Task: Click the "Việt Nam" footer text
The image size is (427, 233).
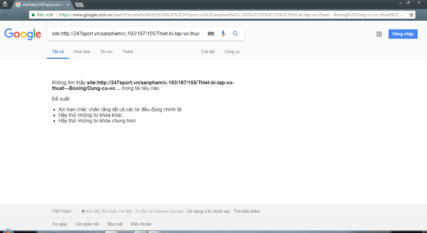Action: [x=62, y=211]
